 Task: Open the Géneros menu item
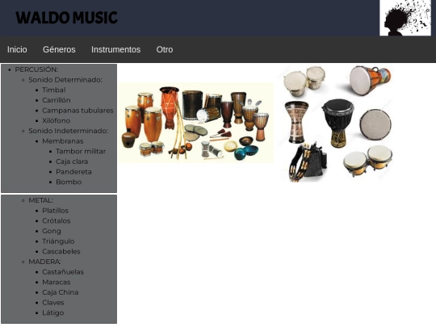pyautogui.click(x=59, y=49)
